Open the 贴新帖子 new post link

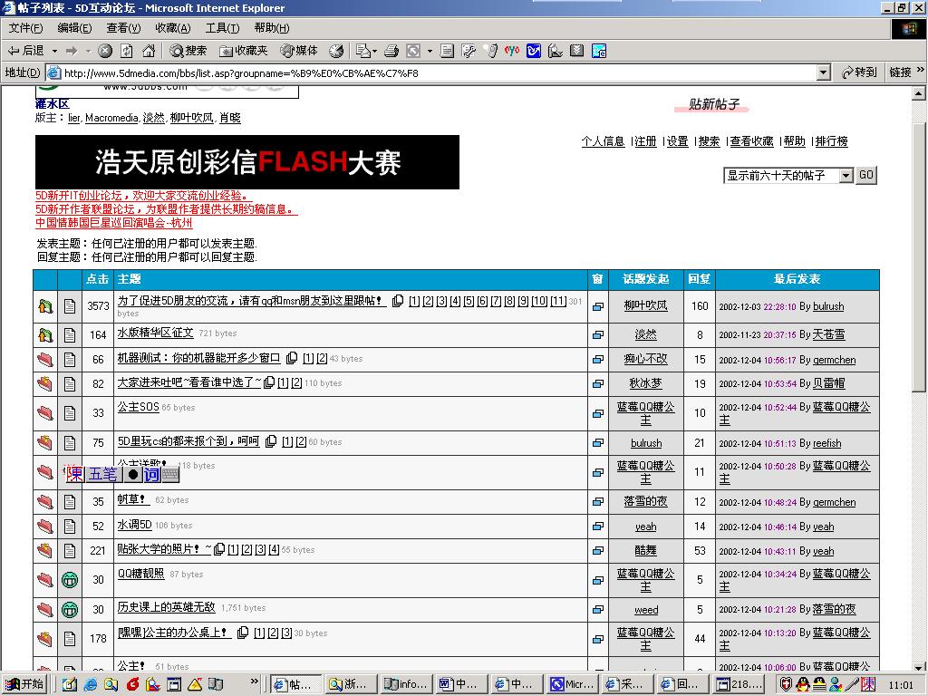click(714, 104)
